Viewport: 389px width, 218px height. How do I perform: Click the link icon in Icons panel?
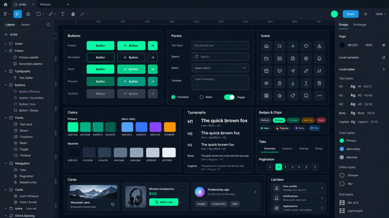tap(306, 71)
